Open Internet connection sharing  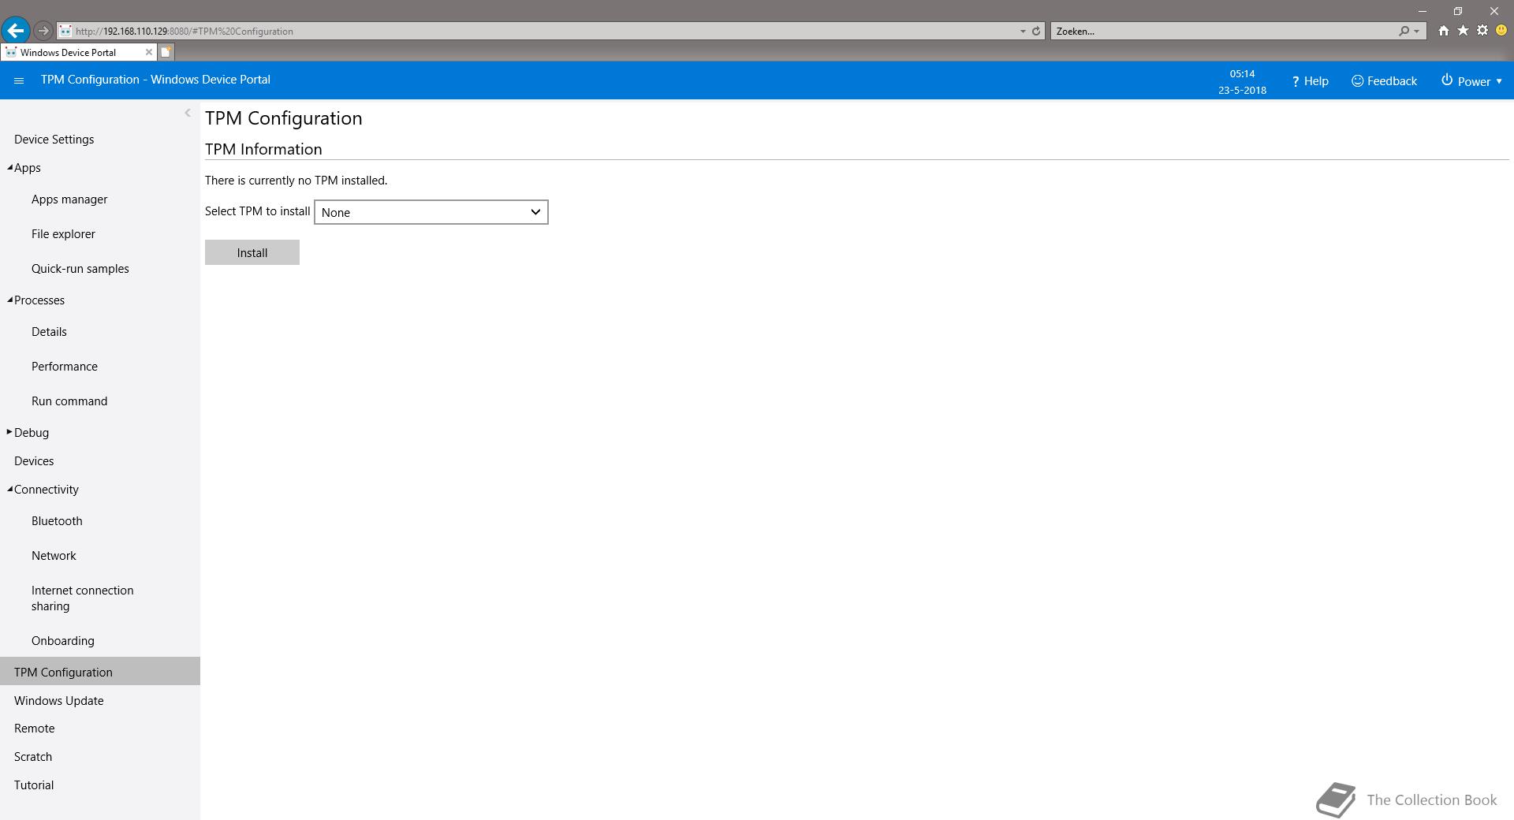tap(83, 598)
